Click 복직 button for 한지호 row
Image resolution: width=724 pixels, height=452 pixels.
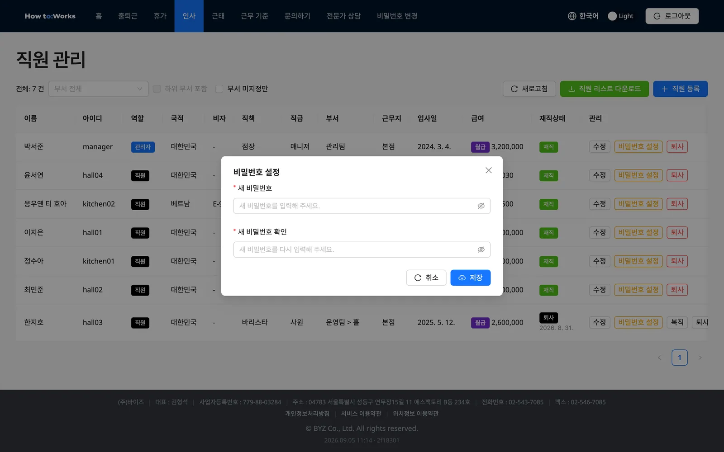[677, 322]
